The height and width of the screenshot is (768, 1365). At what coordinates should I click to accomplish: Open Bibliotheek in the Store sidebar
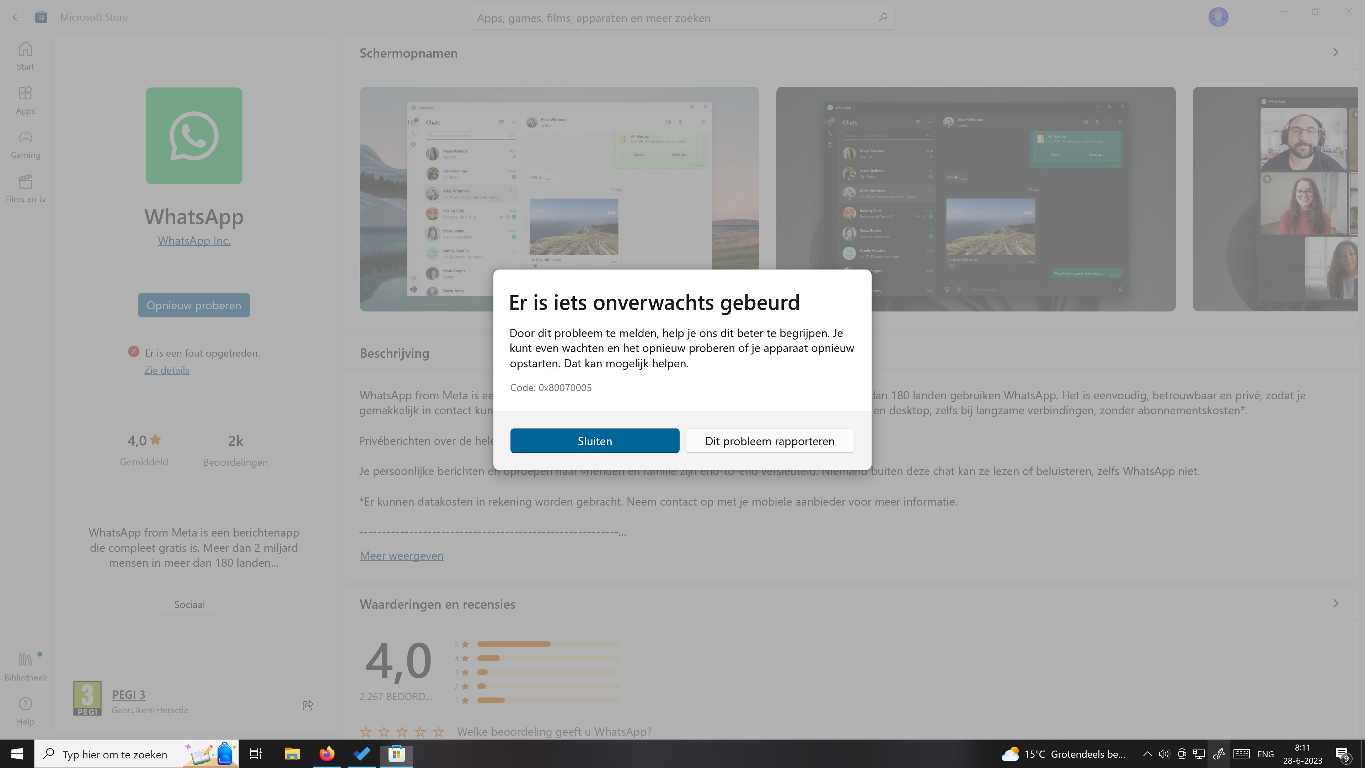pos(25,667)
